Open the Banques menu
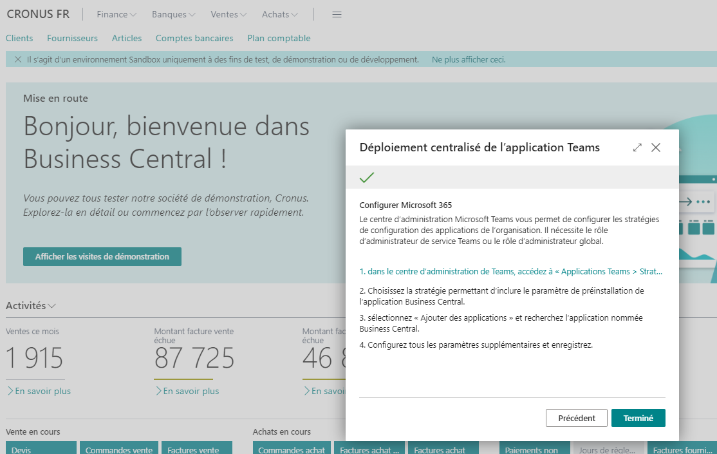 pyautogui.click(x=172, y=14)
